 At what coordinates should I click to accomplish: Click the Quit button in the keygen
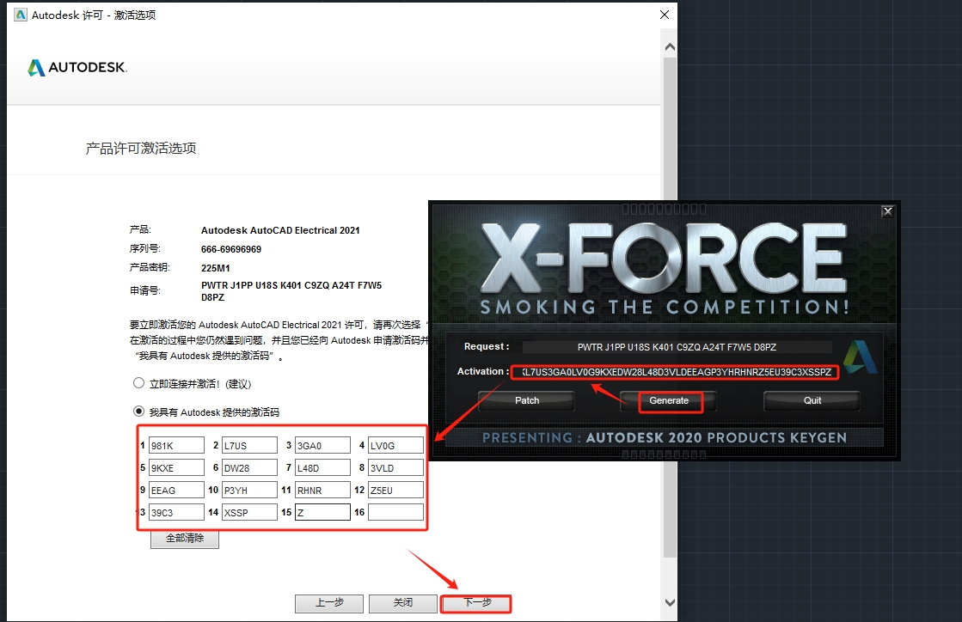(812, 400)
